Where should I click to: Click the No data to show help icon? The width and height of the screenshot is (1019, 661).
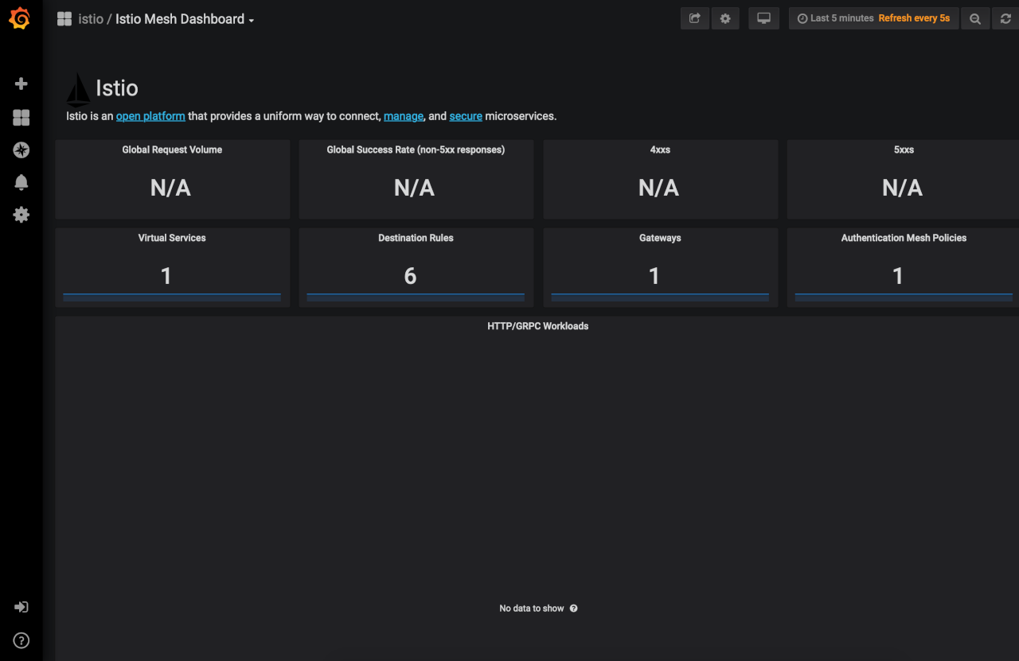(x=573, y=608)
